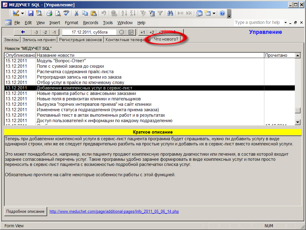Image resolution: width=306 pixels, height=230 pixels.
Task: Expand the View button dropdown arrow
Action: pos(22,14)
